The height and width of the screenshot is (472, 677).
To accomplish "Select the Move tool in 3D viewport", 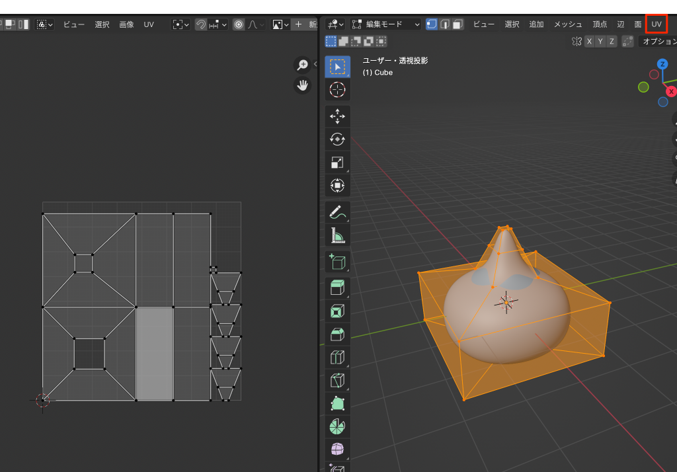I will click(x=337, y=116).
